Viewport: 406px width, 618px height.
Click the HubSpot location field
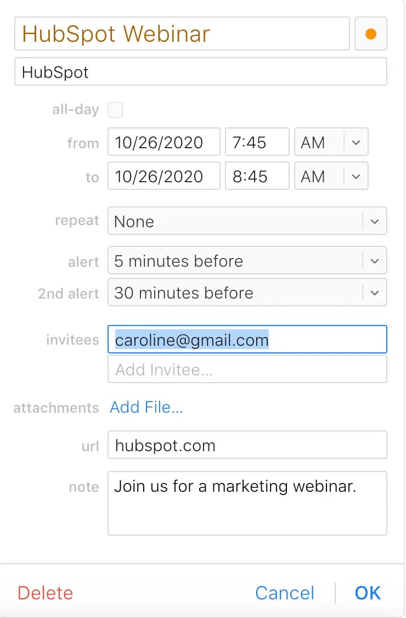(200, 72)
